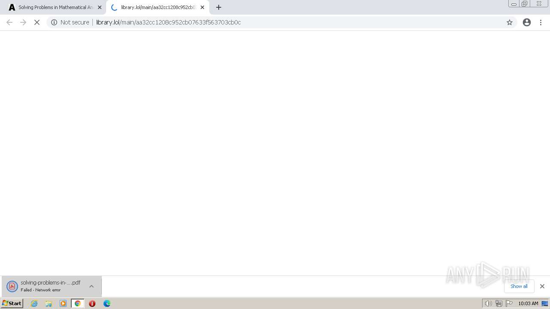Screen dimensions: 550x309
Task: Open the Chrome profile account menu
Action: pyautogui.click(x=527, y=22)
